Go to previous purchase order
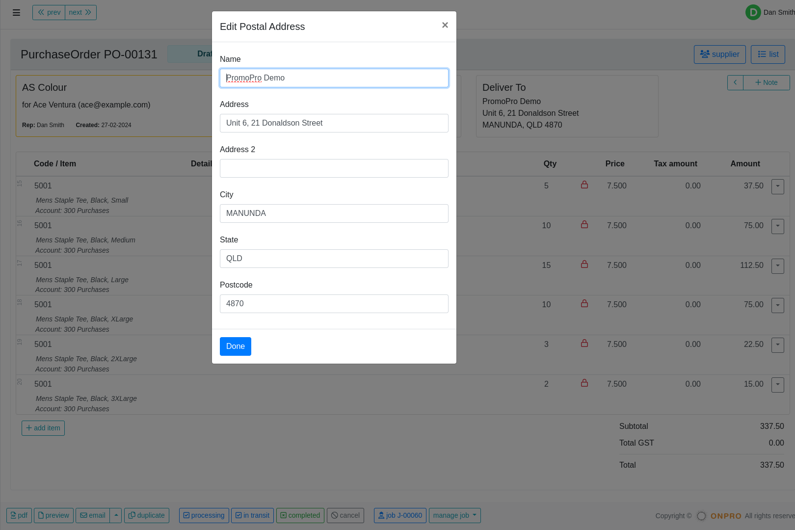 49,12
